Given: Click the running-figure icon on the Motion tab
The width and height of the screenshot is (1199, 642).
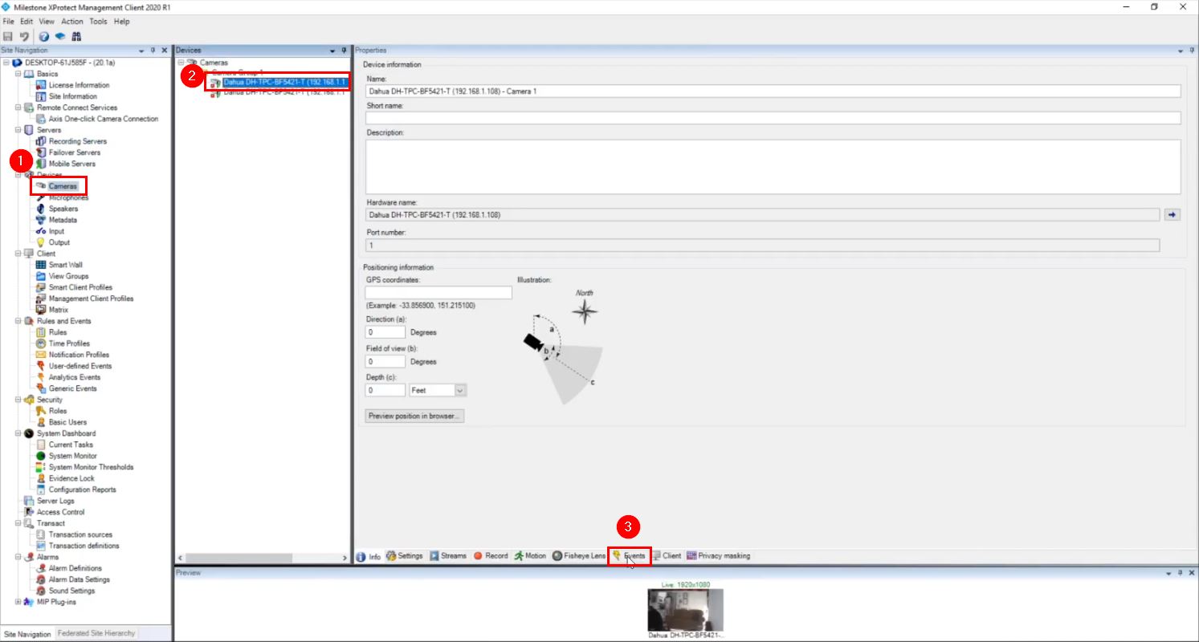Looking at the screenshot, I should (520, 555).
